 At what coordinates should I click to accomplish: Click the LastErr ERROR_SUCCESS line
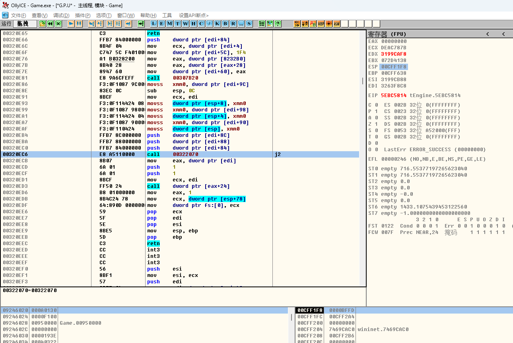pos(434,150)
